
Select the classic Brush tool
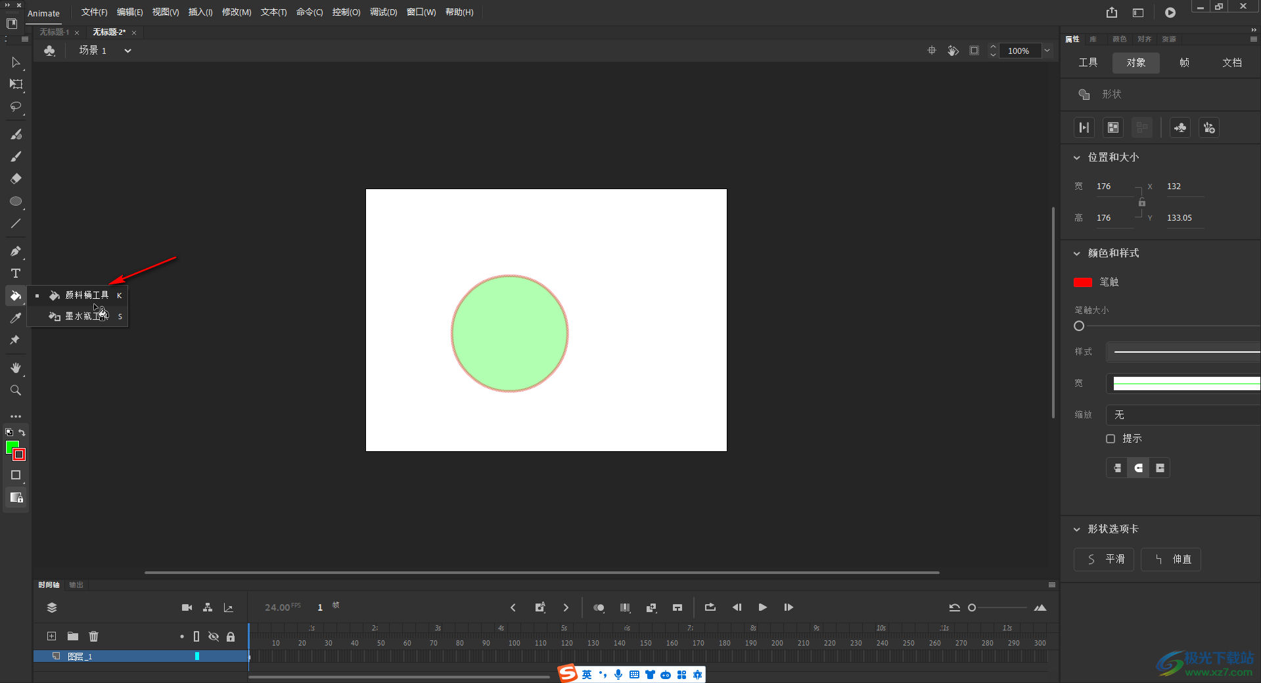[16, 156]
